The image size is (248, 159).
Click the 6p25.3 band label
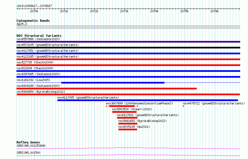(22, 24)
